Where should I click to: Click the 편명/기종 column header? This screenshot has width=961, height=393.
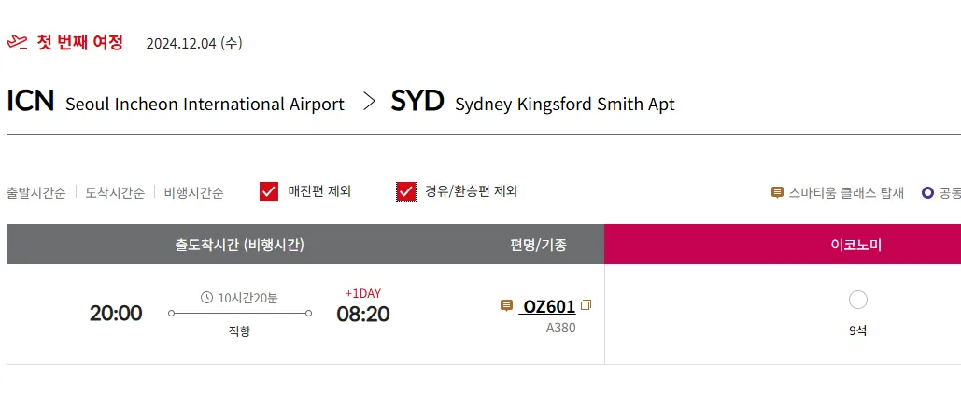pyautogui.click(x=538, y=245)
